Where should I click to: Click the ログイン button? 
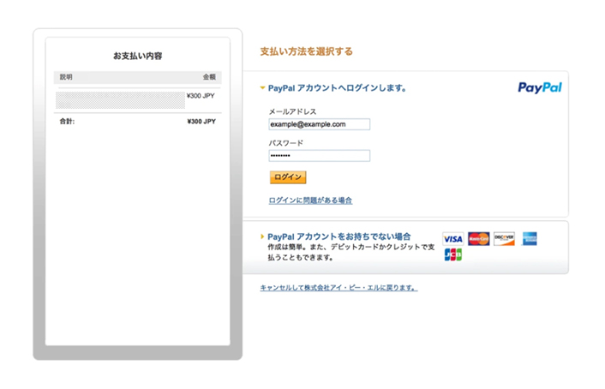coord(288,177)
